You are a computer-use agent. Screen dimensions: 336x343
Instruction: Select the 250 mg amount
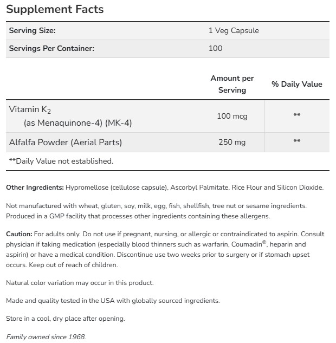point(232,143)
